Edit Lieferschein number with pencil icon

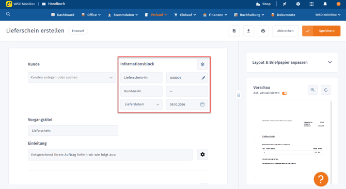[x=203, y=78]
